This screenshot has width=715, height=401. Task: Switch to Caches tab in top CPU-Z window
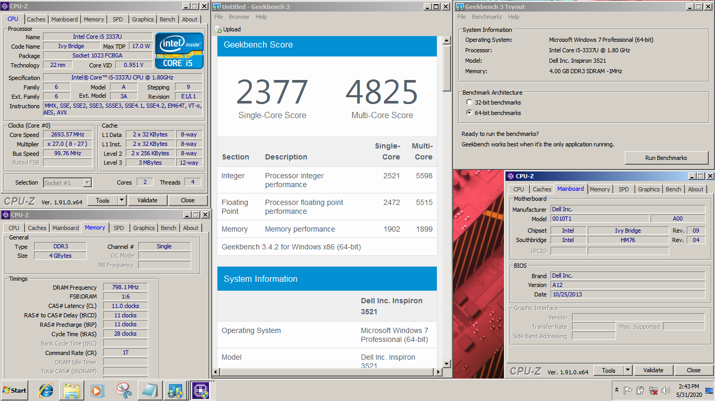[36, 19]
